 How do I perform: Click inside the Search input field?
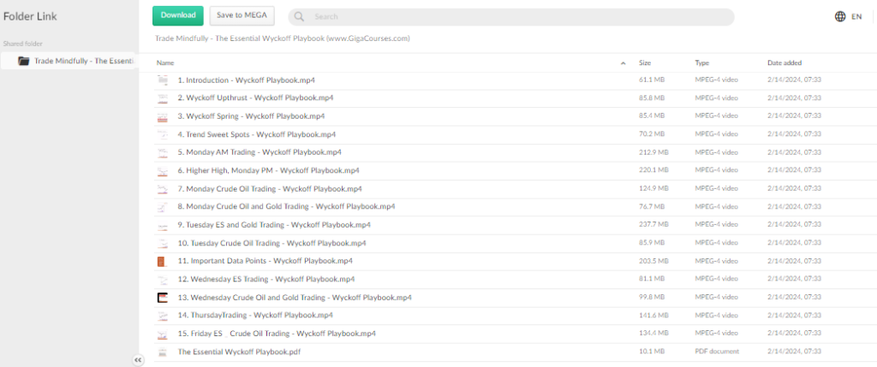pyautogui.click(x=514, y=17)
